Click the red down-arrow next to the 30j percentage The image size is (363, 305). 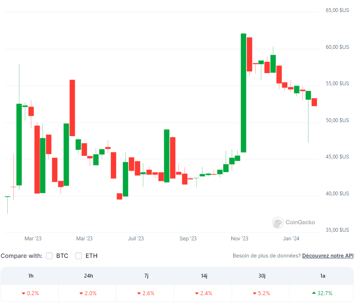(254, 293)
